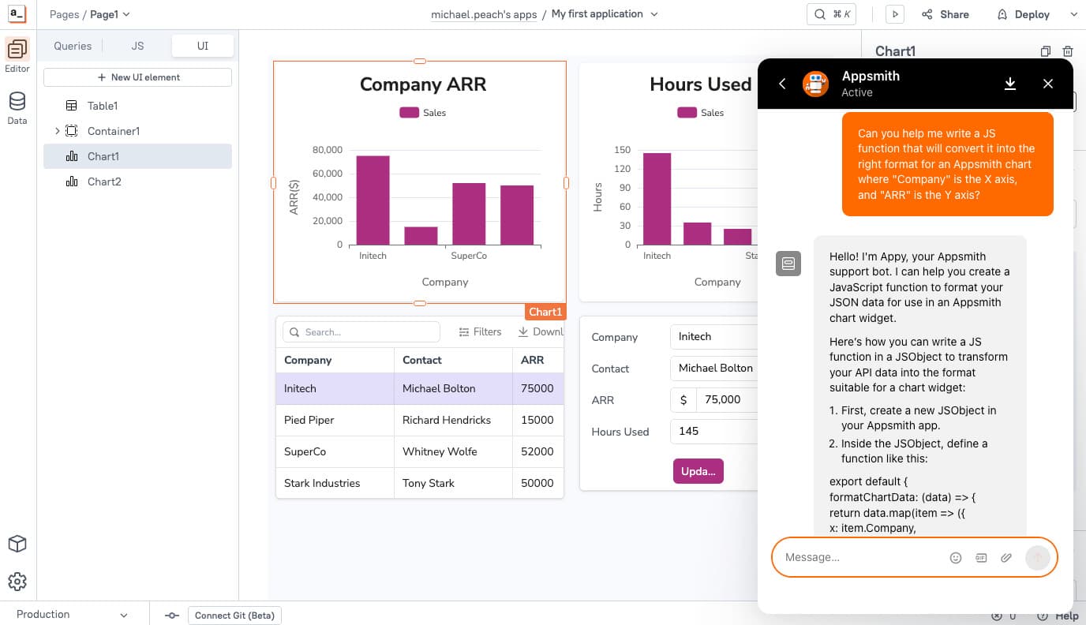Viewport: 1086px width, 625px height.
Task: Click the Libraries box icon in sidebar
Action: pos(17,544)
